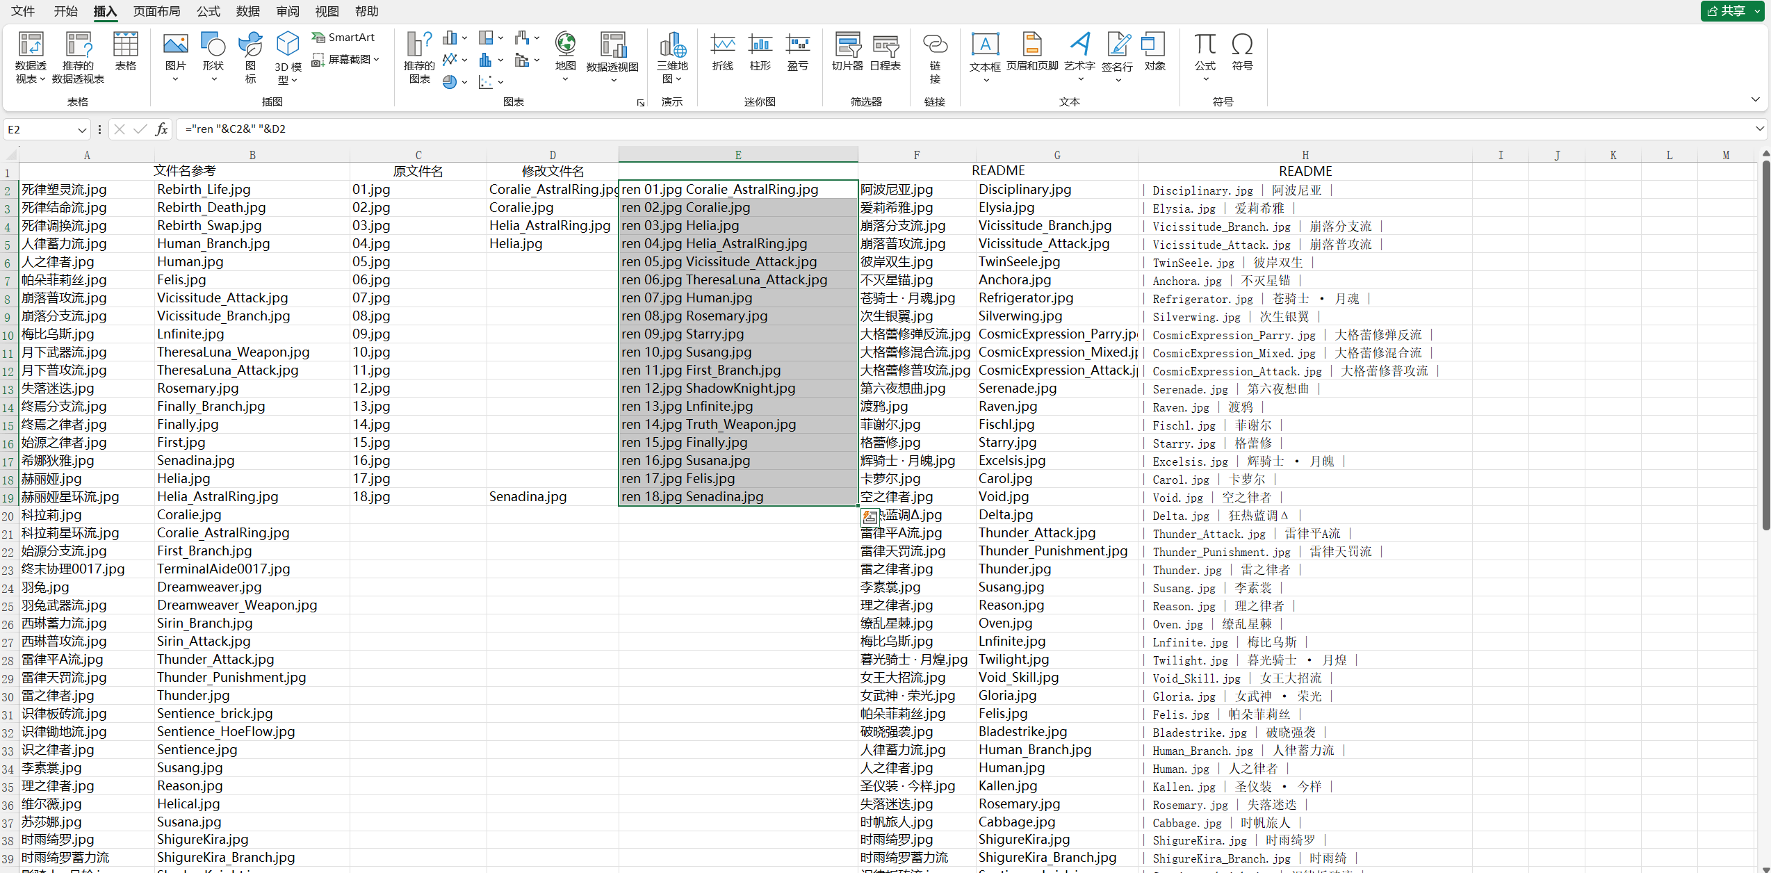1771x873 pixels.
Task: Insert Column sparkline
Action: [x=760, y=51]
